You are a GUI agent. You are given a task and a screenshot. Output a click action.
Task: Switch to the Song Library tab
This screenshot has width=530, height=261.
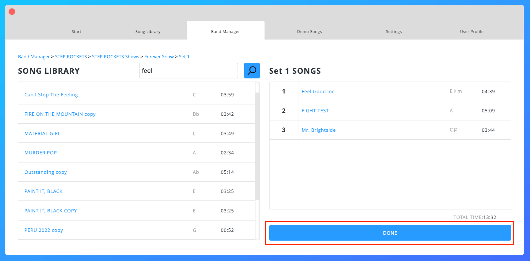tap(148, 32)
